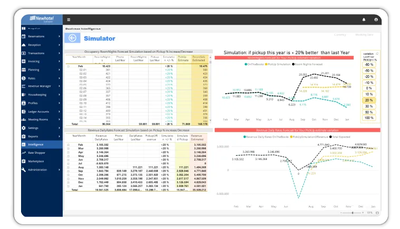Image resolution: width=400 pixels, height=229 pixels.
Task: Open notifications bell
Action: [x=364, y=19]
